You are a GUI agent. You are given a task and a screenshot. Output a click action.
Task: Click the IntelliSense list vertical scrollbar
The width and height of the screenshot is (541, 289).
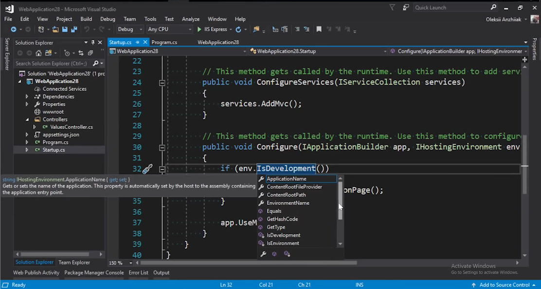click(x=340, y=199)
